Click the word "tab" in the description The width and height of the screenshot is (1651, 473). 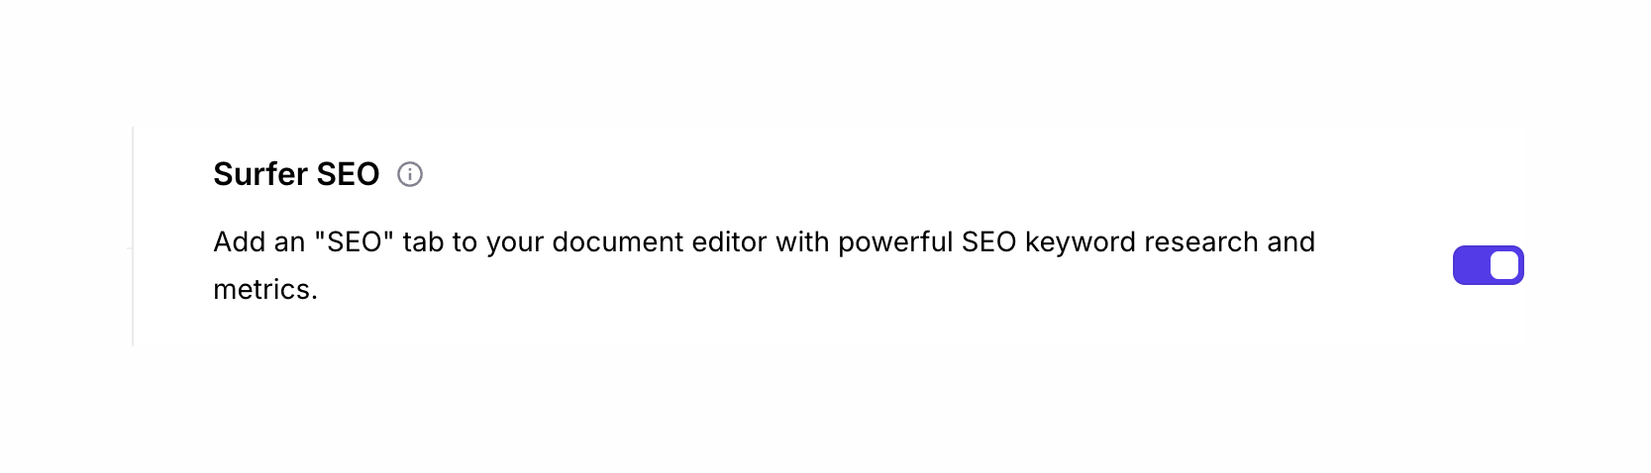(x=423, y=242)
